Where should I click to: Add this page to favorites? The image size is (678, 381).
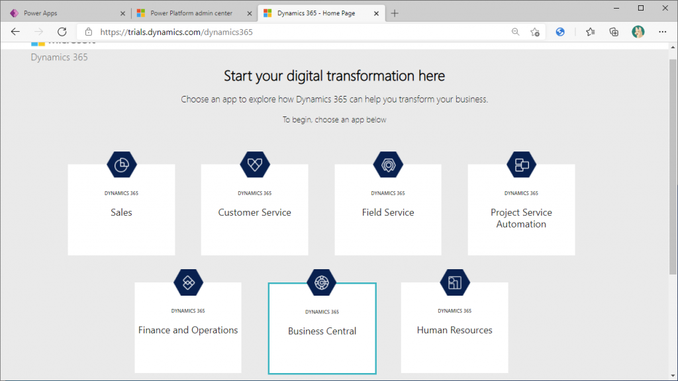[x=535, y=32]
